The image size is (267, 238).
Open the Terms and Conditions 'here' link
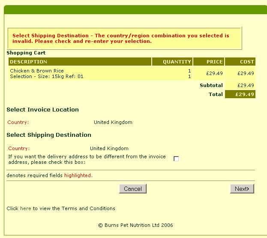pyautogui.click(x=25, y=208)
